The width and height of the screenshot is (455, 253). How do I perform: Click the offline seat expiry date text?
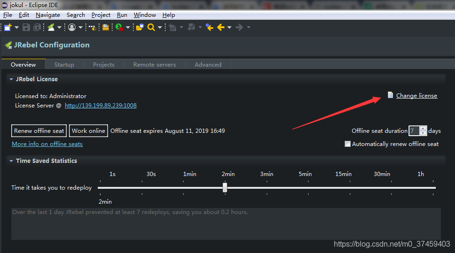168,131
